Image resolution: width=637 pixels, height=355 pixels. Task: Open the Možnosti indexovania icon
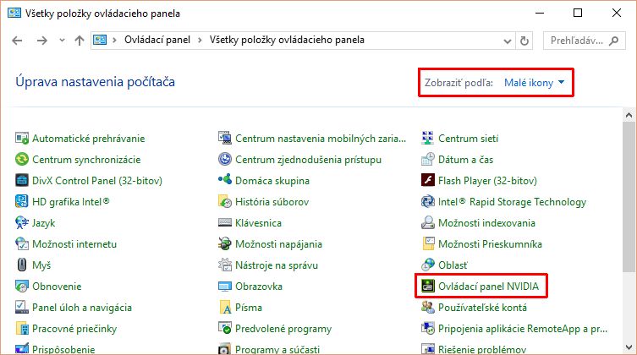tap(428, 223)
